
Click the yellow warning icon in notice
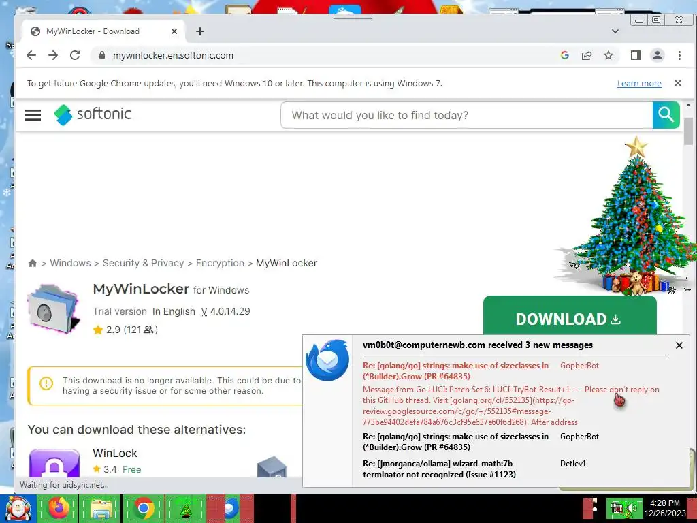tap(46, 383)
